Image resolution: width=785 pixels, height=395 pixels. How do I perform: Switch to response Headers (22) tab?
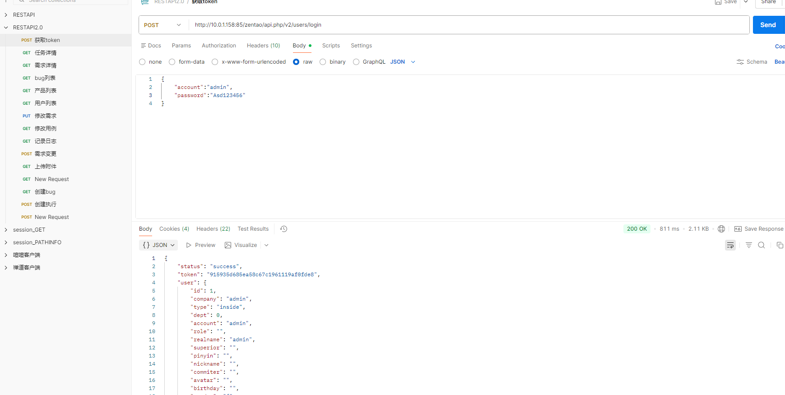click(x=213, y=229)
